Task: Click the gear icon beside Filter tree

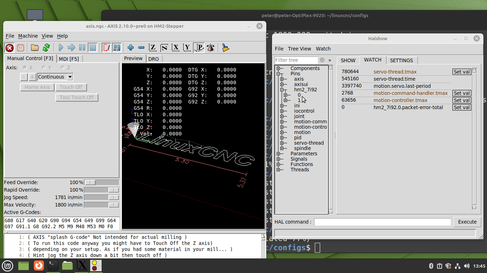Action: (x=322, y=60)
